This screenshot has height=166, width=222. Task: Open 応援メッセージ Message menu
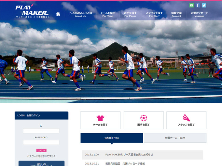click(199, 14)
